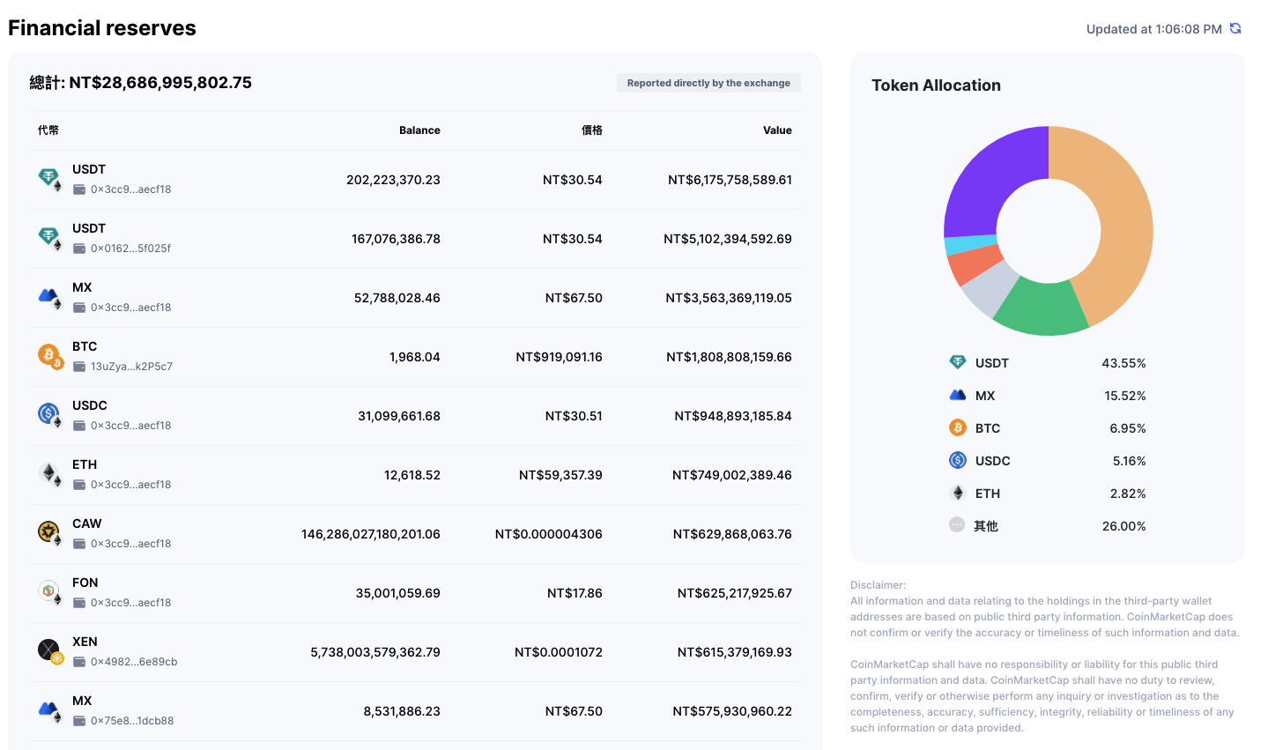This screenshot has height=750, width=1268.
Task: Click the USDT token icon in the 0x0162...5f025f row
Action: tap(49, 238)
